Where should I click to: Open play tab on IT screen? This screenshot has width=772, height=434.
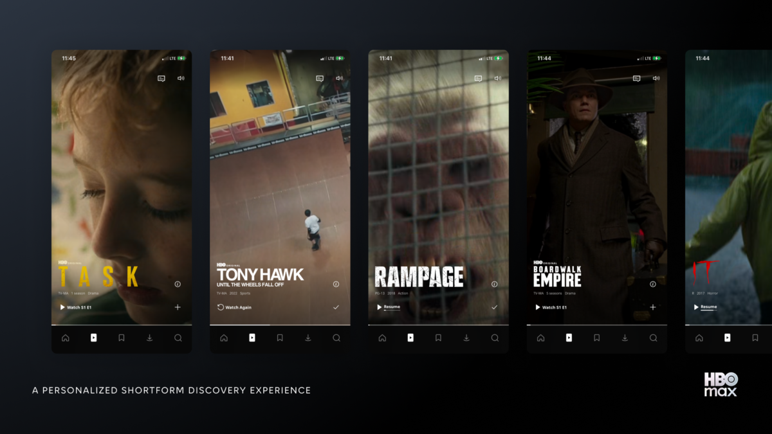coord(727,338)
